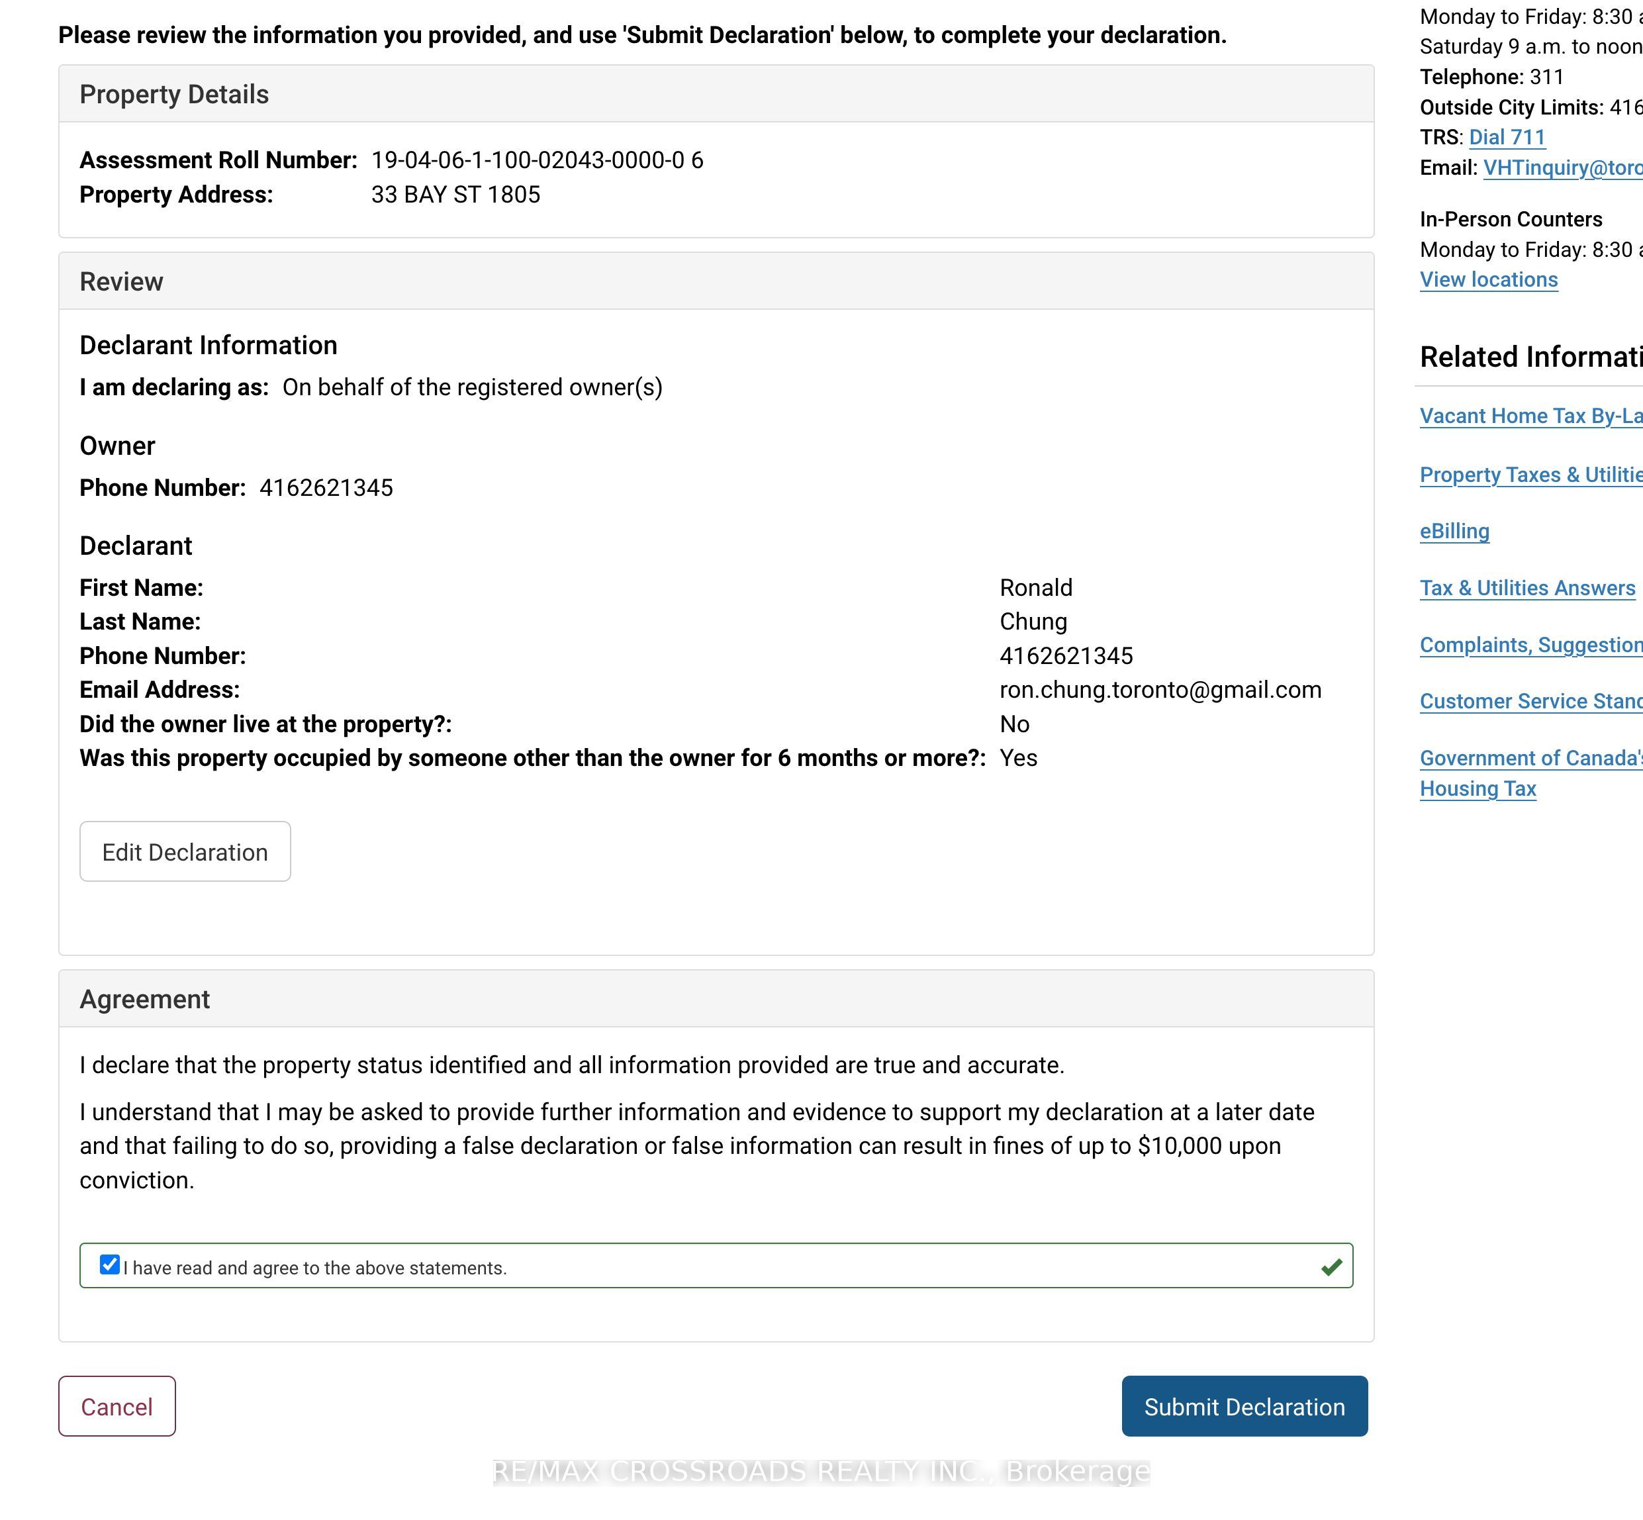Click the Review panel header
The height and width of the screenshot is (1520, 1643).
(716, 281)
